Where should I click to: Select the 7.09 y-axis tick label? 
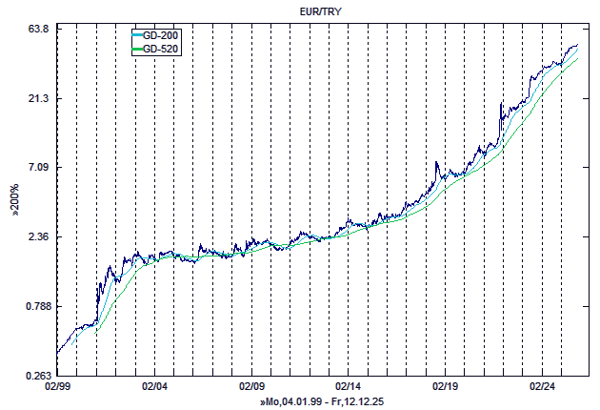click(38, 168)
